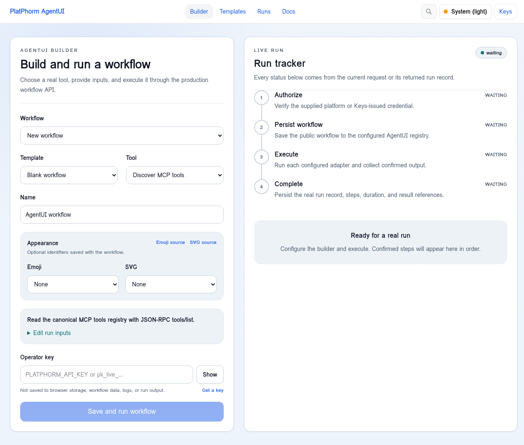The width and height of the screenshot is (524, 445).
Task: Click the Run tracker heading
Action: [280, 63]
